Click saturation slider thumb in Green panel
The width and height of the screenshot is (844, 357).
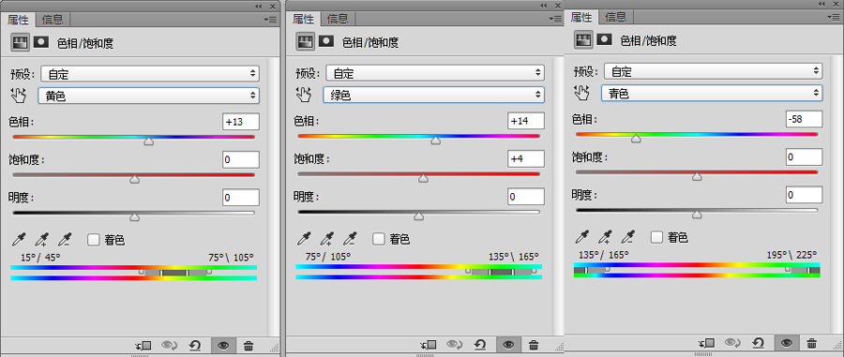click(424, 178)
